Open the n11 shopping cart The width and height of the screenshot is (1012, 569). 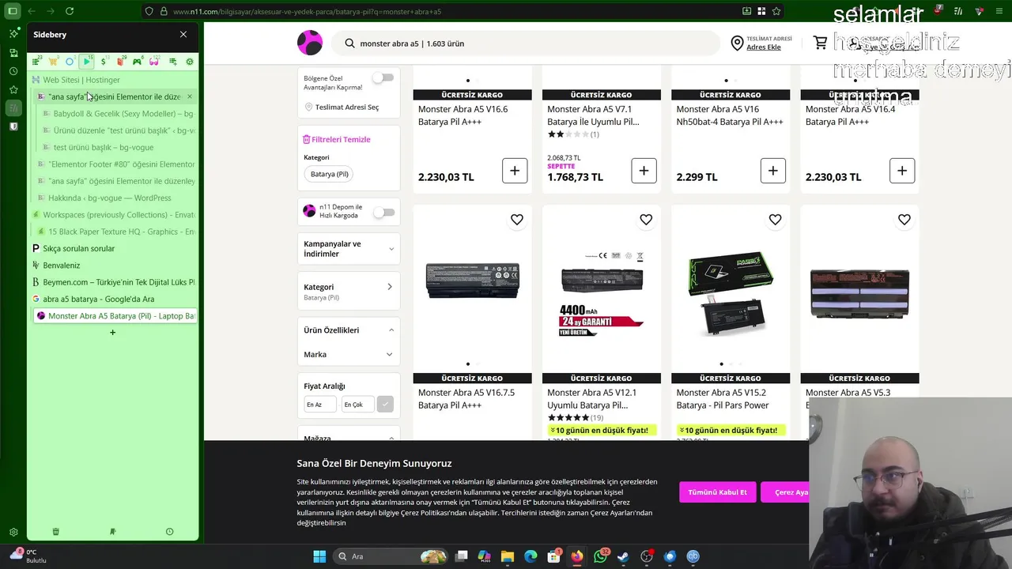point(821,43)
